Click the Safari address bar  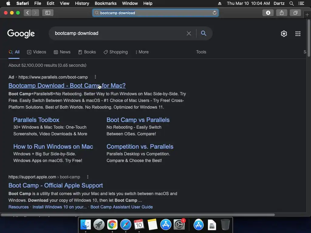coord(155,13)
